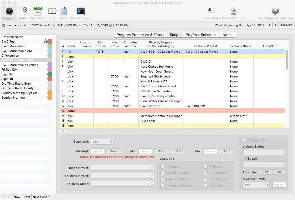Screen dimensions: 295x200
Task: Check the u=Unique tracks attribute
Action: pyautogui.click(x=162, y=173)
